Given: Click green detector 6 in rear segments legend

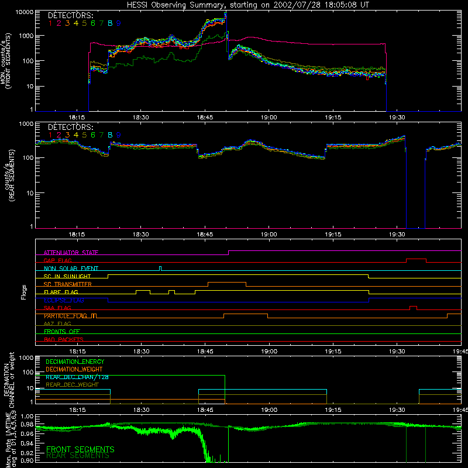Looking at the screenshot, I should (93, 135).
